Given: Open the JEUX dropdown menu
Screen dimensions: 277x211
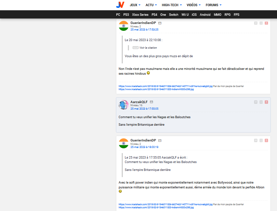Looking at the screenshot, I should 135,5.
